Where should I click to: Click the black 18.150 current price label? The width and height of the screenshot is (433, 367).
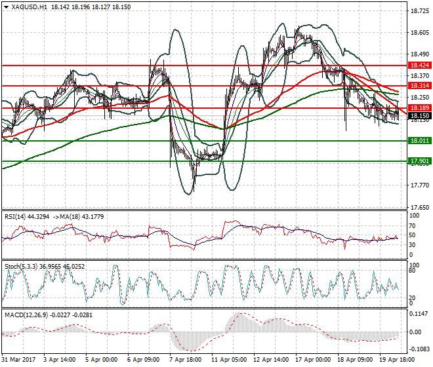pos(420,116)
